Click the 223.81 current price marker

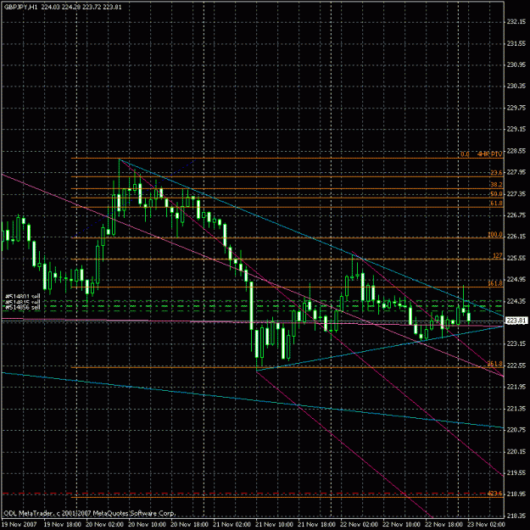[516, 320]
